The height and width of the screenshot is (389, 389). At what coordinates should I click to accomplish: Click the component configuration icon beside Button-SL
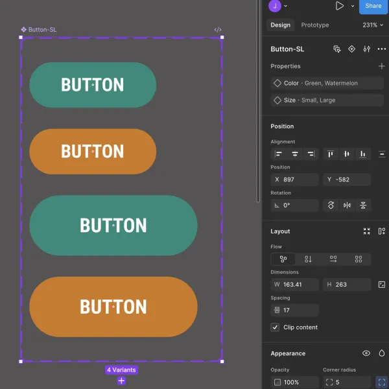tap(336, 49)
